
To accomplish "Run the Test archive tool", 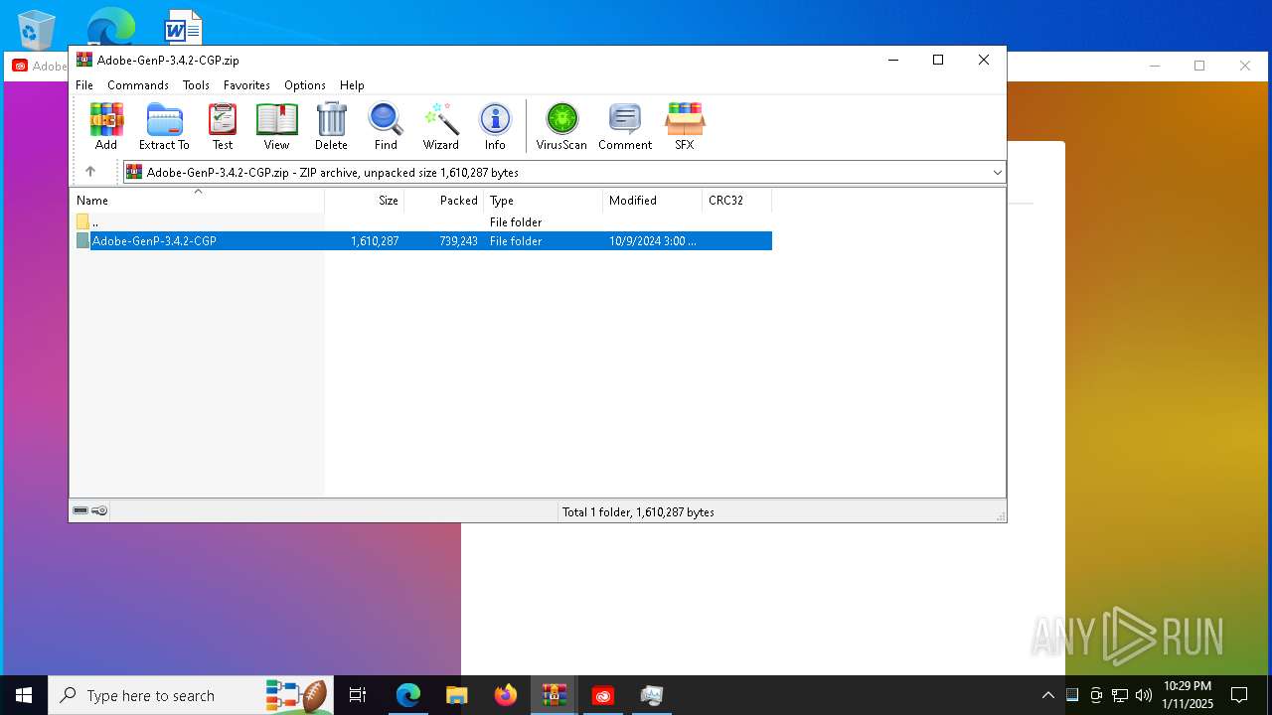I will click(223, 126).
